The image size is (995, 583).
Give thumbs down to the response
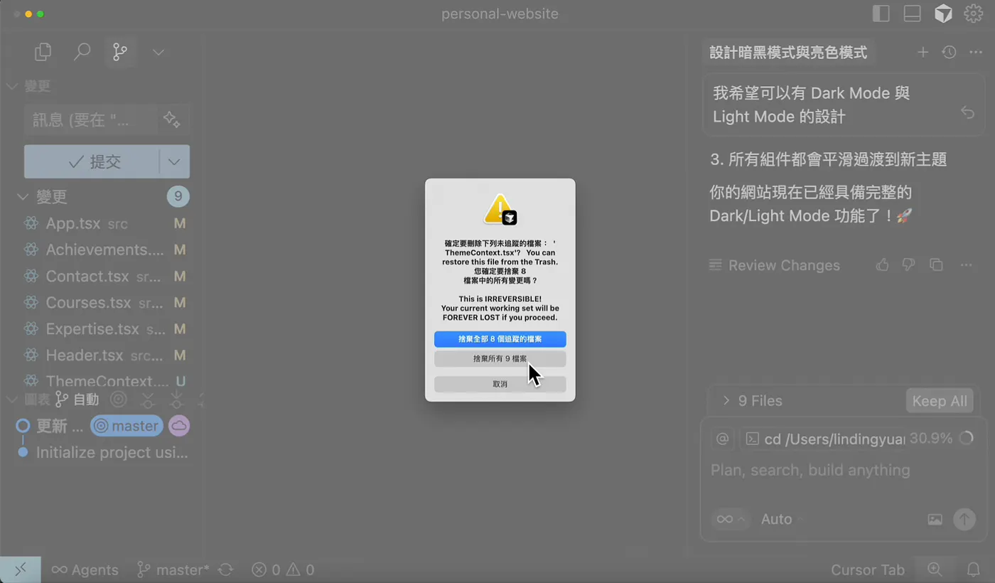908,265
